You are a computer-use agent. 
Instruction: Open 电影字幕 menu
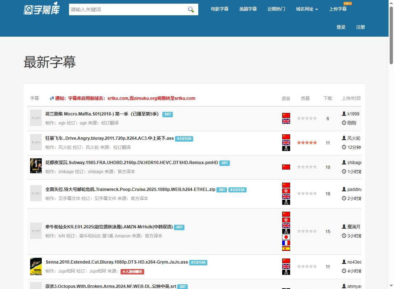(219, 9)
